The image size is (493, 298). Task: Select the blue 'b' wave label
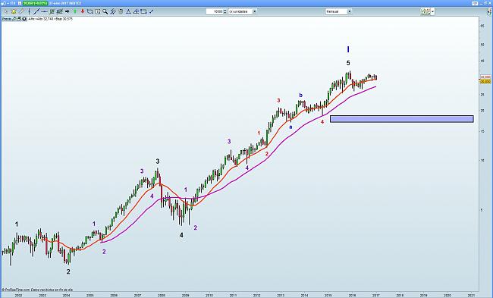coord(300,95)
